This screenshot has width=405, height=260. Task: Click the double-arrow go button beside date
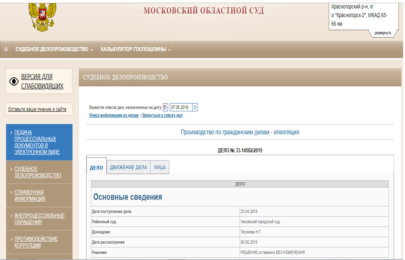[195, 108]
